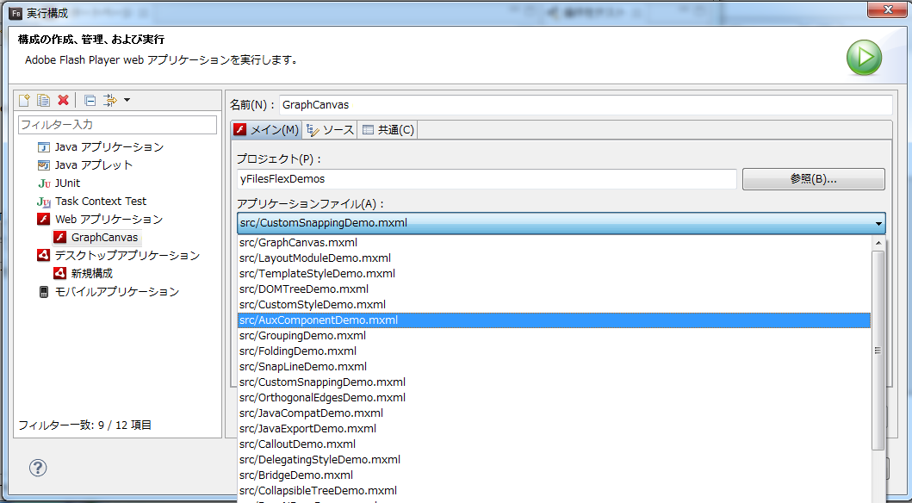Click the dropdown list scrollbar thumb
912x503 pixels.
coord(878,350)
